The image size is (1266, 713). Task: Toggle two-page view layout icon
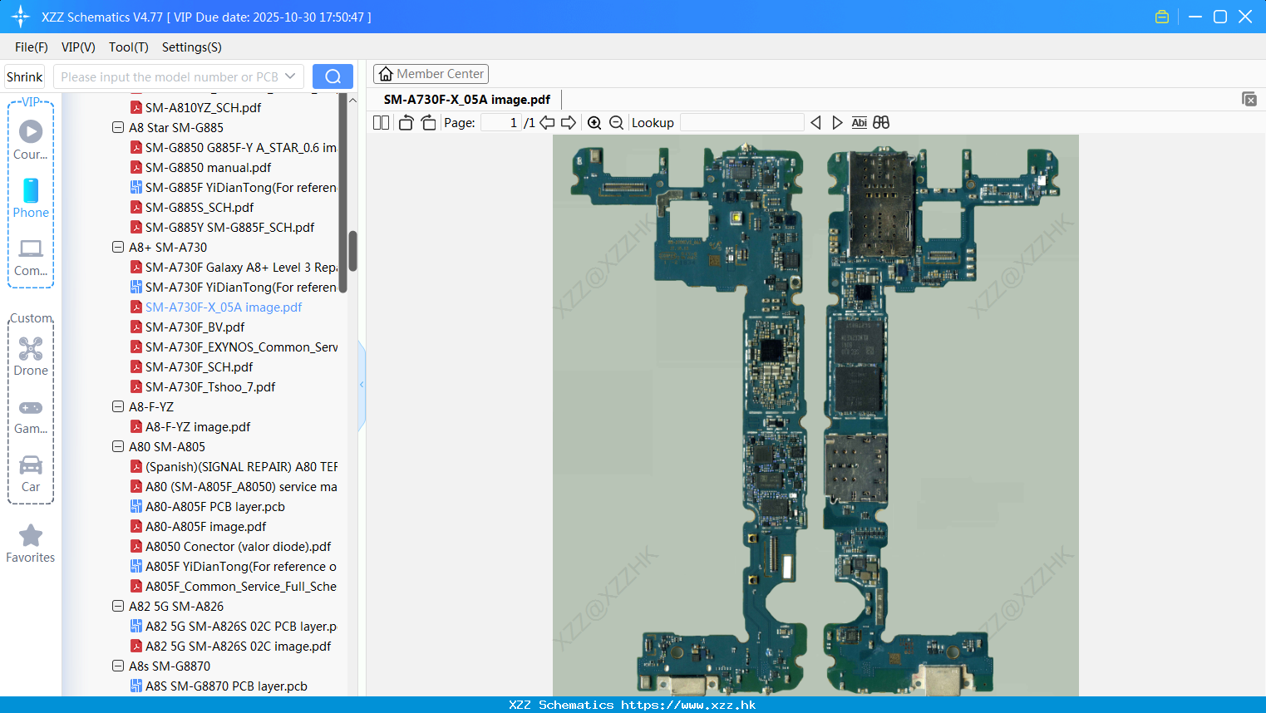[x=381, y=123]
